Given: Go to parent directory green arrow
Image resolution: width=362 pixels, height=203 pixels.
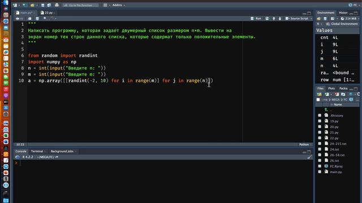Looking at the screenshot, I should pos(326,110).
